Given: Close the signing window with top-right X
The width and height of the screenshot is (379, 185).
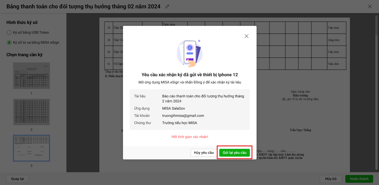Looking at the screenshot, I should [370, 6].
